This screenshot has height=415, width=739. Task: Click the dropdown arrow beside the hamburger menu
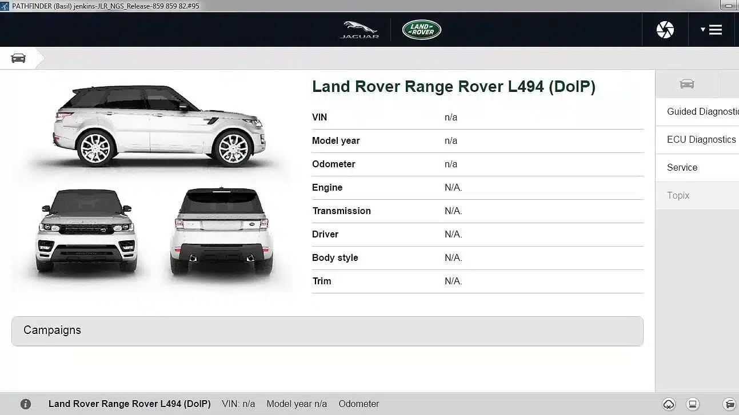(x=704, y=29)
